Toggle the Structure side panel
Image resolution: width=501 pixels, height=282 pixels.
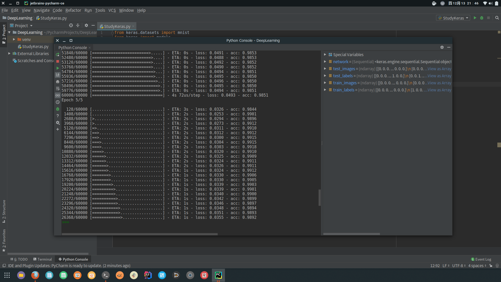4,211
